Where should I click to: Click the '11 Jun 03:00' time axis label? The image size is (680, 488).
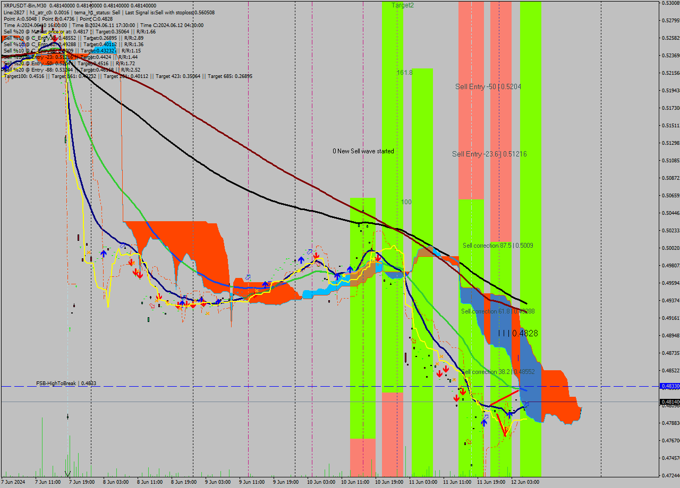click(423, 482)
